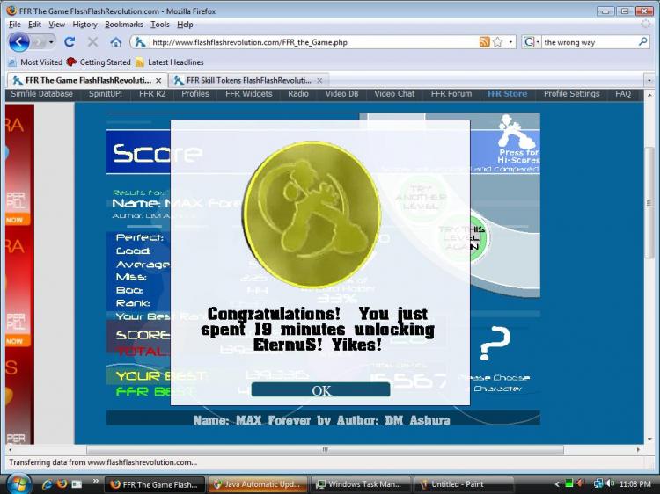Stop loading with the X toolbar icon
The image size is (660, 494).
[92, 42]
